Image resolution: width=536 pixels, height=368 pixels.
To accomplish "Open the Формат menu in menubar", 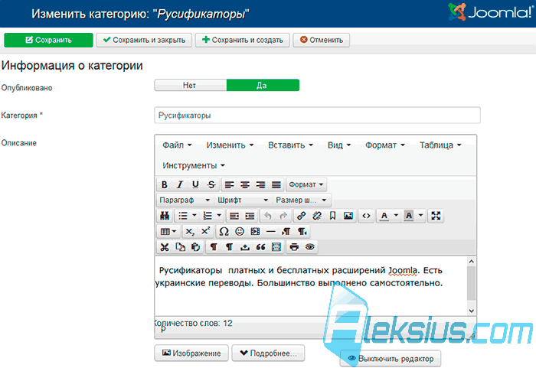I will [385, 145].
